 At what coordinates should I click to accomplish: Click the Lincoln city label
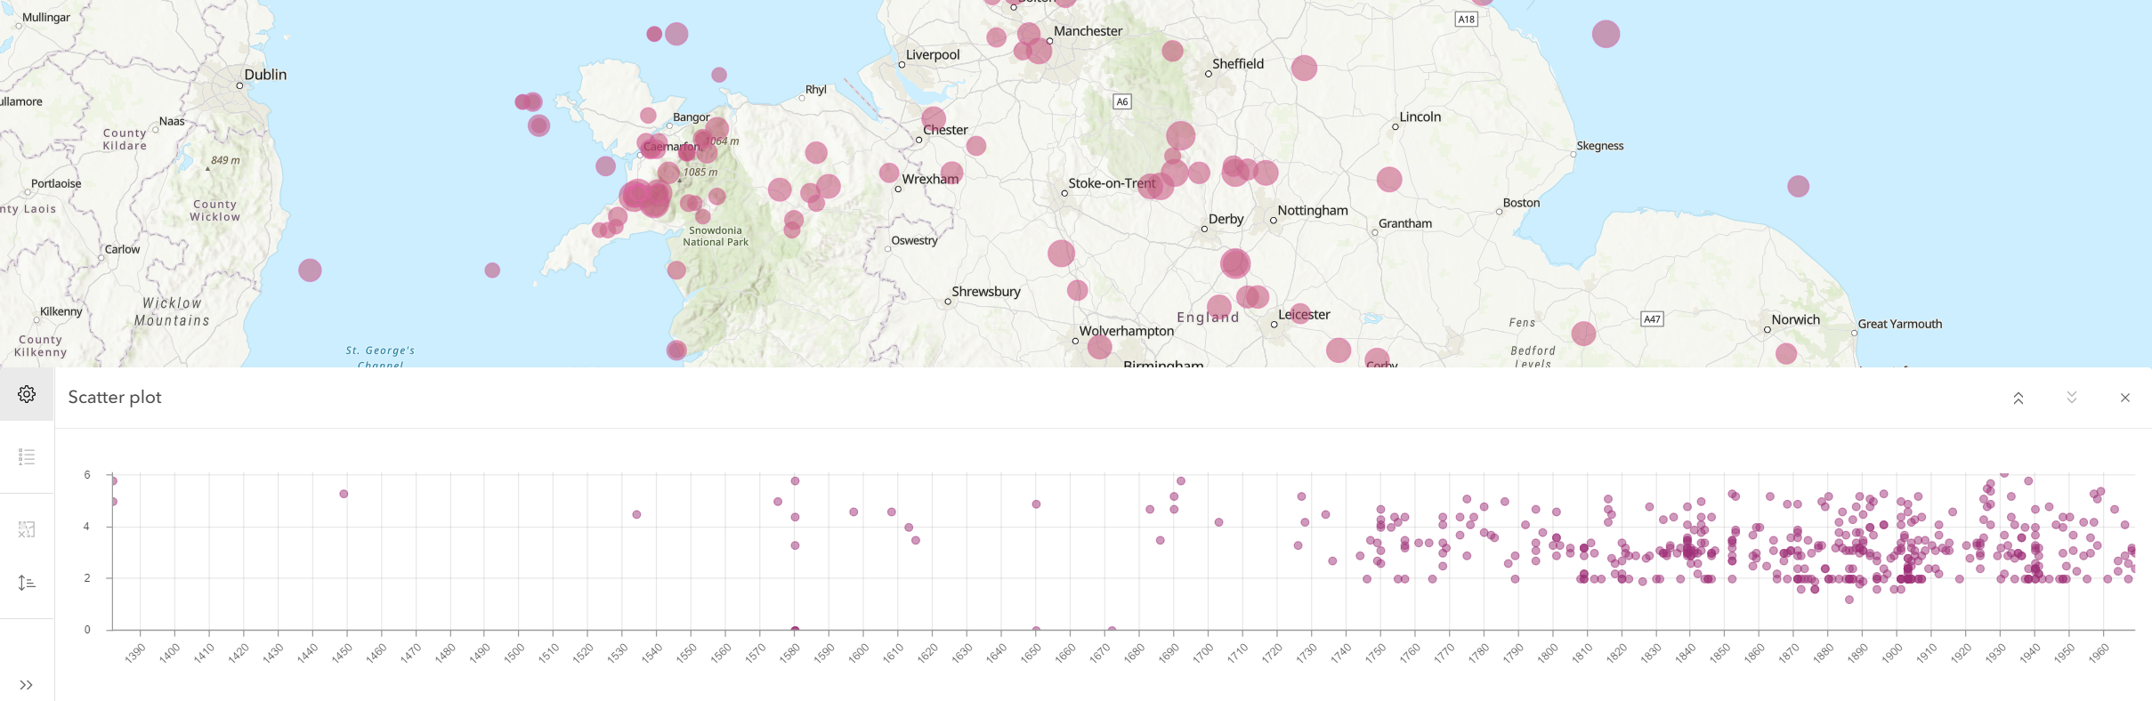(1420, 117)
